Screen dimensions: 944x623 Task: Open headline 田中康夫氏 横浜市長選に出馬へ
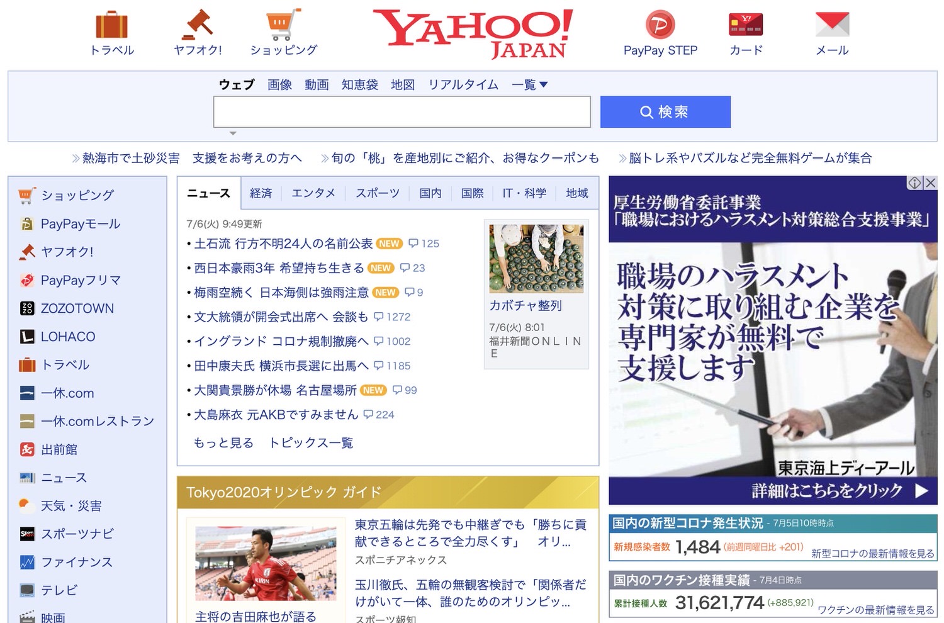click(x=281, y=366)
